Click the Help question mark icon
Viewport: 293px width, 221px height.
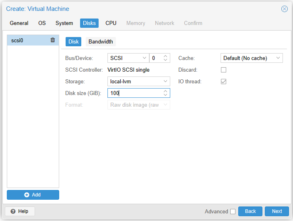coord(13,211)
